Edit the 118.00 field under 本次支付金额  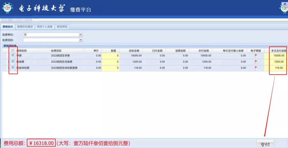276,68
